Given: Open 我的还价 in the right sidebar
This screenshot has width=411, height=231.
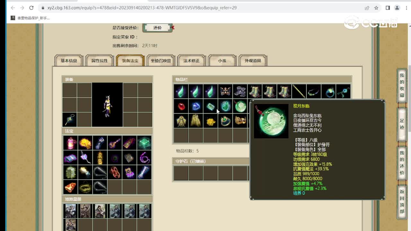Looking at the screenshot, I should pyautogui.click(x=402, y=163).
